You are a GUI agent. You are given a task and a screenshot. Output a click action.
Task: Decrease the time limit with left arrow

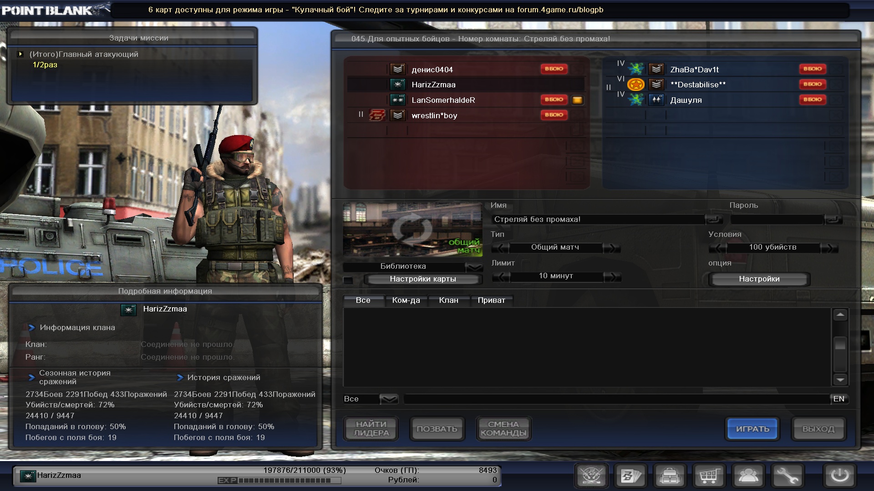pyautogui.click(x=501, y=276)
